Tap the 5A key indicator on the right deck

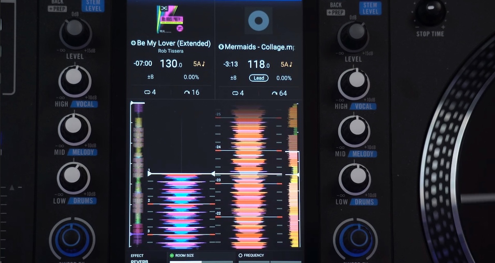287,64
